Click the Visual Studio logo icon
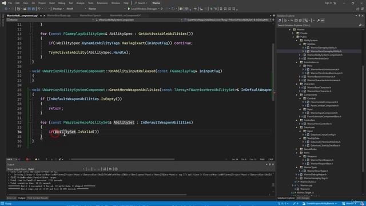366x206 pixels. click(x=4, y=3)
